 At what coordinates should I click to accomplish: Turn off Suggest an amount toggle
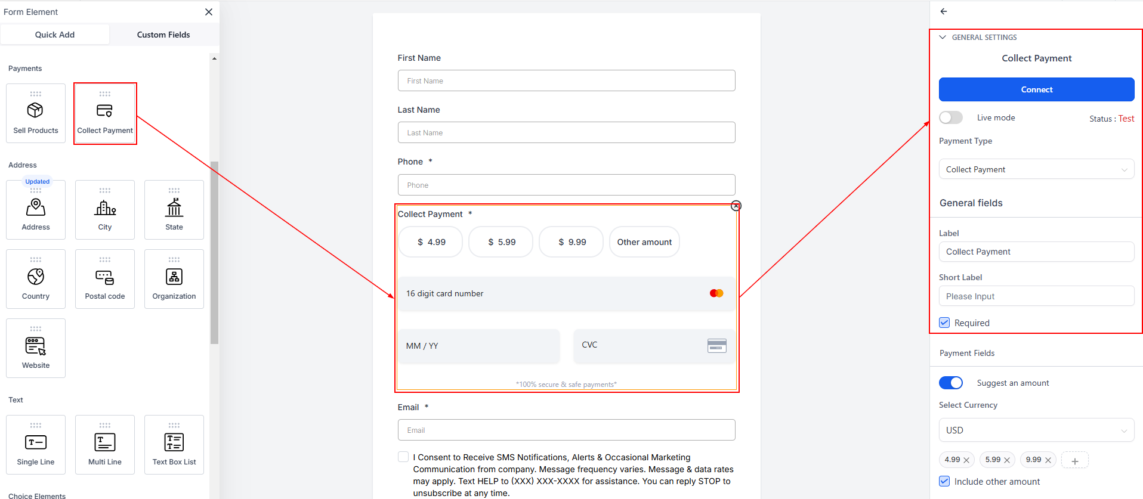(x=951, y=383)
